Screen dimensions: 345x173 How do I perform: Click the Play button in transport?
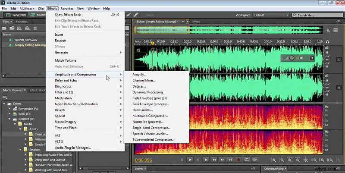point(190,160)
